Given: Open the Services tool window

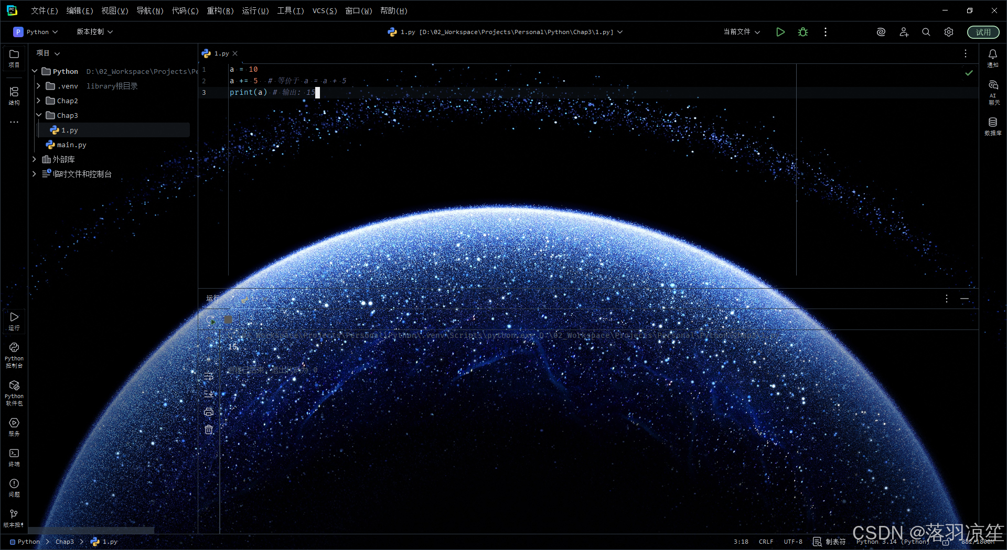Looking at the screenshot, I should click(x=14, y=427).
